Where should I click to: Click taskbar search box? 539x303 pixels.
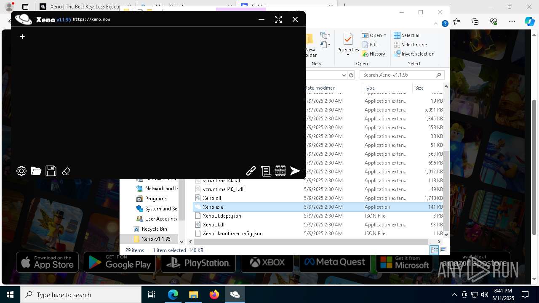click(81, 295)
